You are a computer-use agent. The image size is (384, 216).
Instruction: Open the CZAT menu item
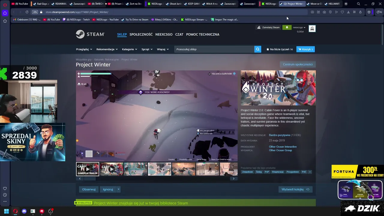coord(179,34)
